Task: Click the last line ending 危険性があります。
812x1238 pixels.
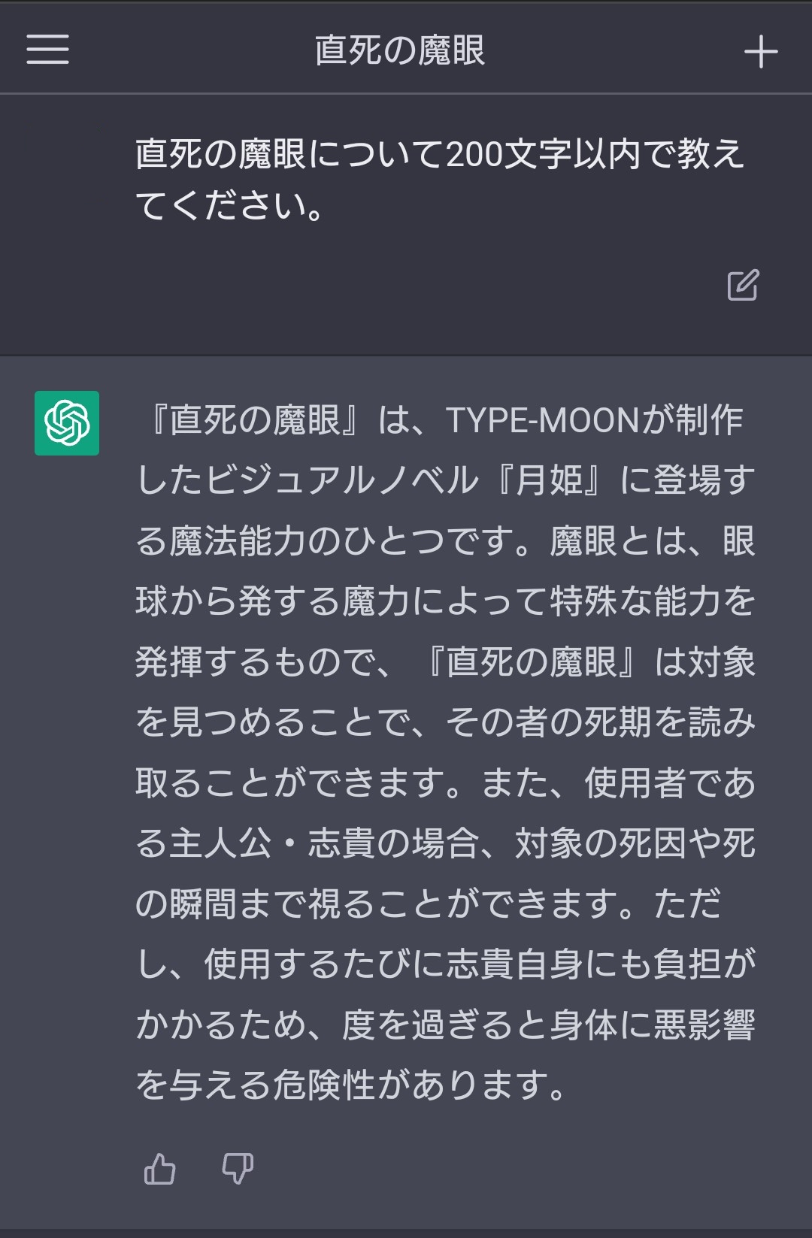Action: [352, 1085]
